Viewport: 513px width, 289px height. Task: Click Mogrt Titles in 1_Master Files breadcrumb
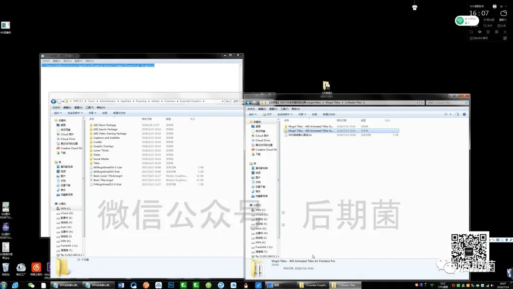pyautogui.click(x=332, y=103)
